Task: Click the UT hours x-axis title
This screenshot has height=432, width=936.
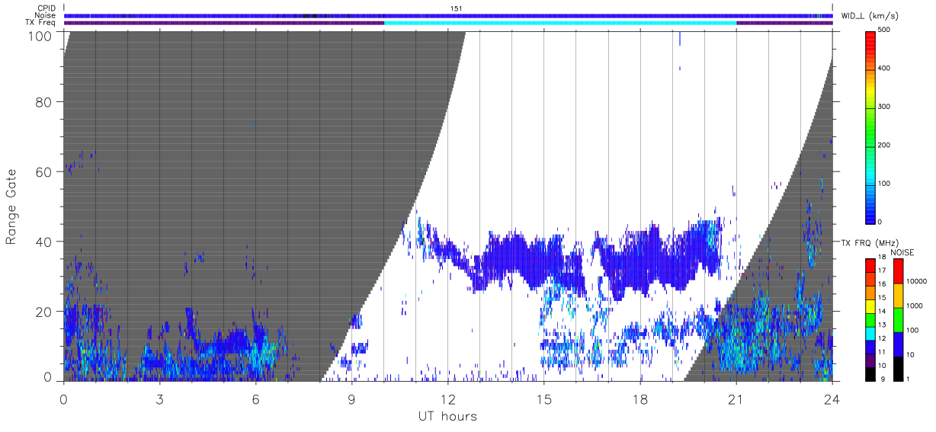Action: (447, 416)
